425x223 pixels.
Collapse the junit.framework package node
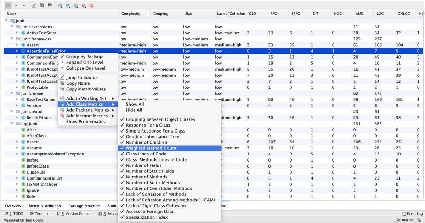click(x=12, y=39)
